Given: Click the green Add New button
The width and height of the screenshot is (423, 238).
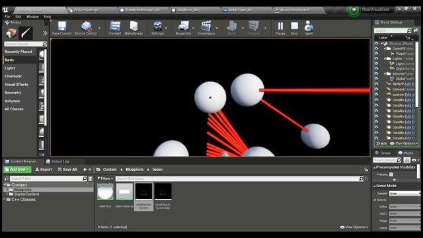Looking at the screenshot, I should [x=17, y=169].
